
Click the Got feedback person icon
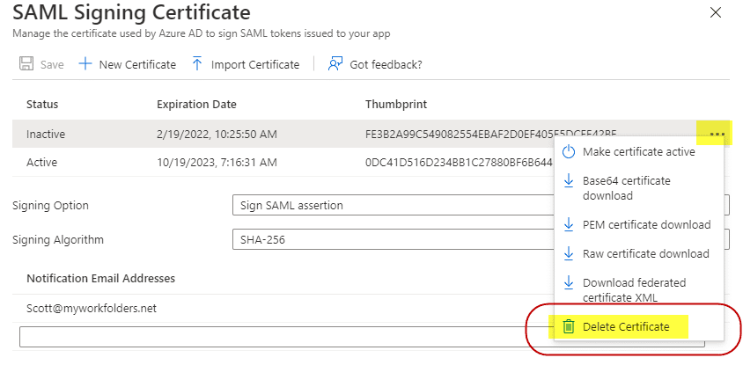[x=335, y=64]
